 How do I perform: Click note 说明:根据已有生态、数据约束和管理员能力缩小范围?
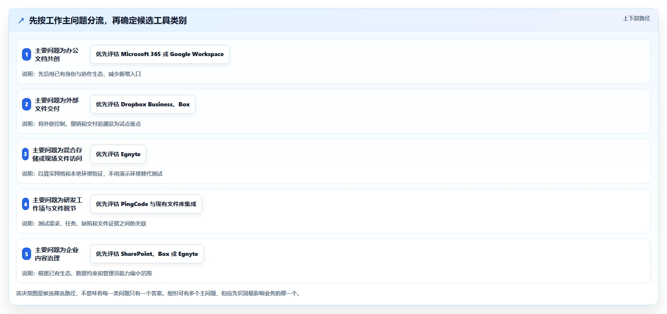pyautogui.click(x=87, y=273)
